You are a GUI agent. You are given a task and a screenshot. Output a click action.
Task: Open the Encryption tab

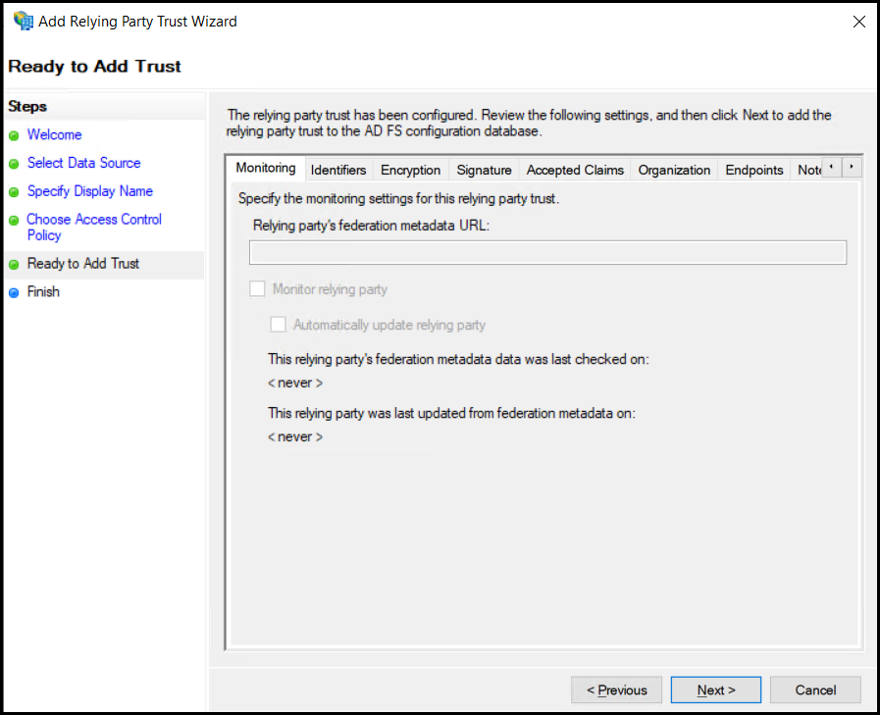(x=410, y=170)
